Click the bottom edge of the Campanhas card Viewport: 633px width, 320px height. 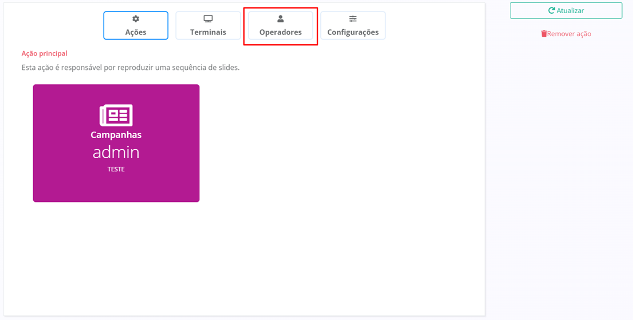click(x=116, y=200)
